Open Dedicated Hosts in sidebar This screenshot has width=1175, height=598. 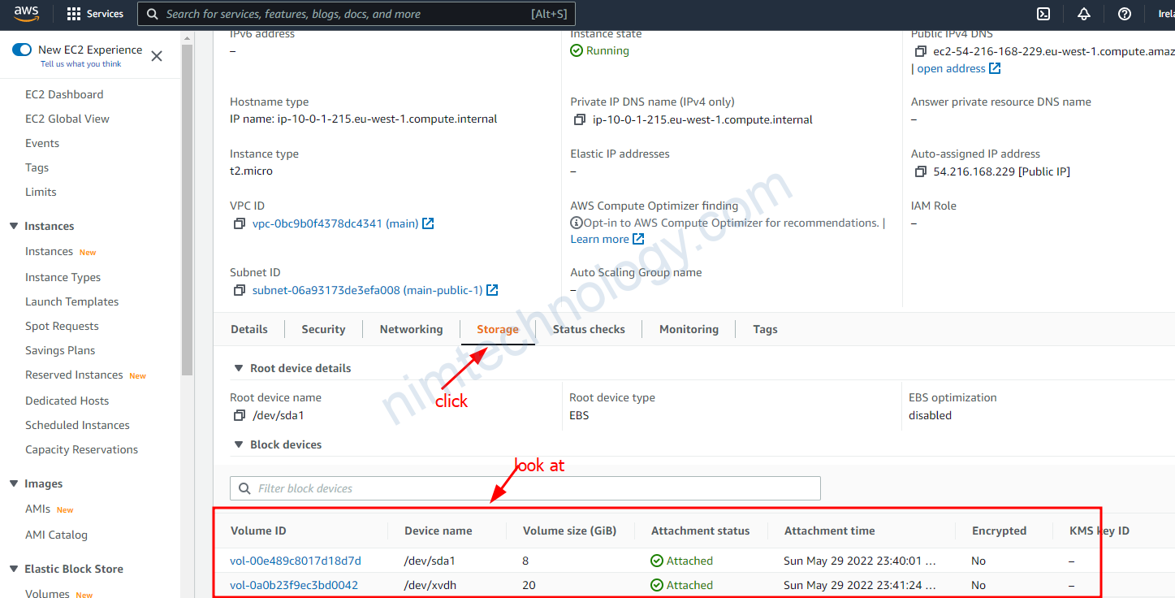pyautogui.click(x=67, y=401)
